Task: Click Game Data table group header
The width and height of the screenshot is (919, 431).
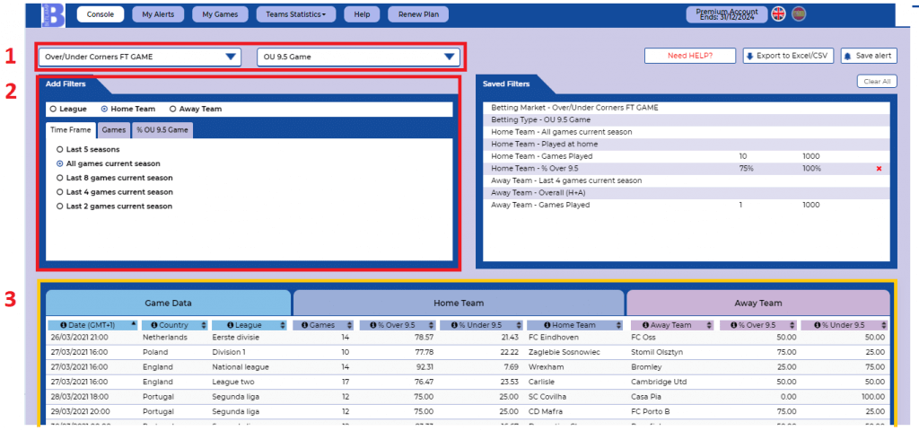Action: (168, 303)
